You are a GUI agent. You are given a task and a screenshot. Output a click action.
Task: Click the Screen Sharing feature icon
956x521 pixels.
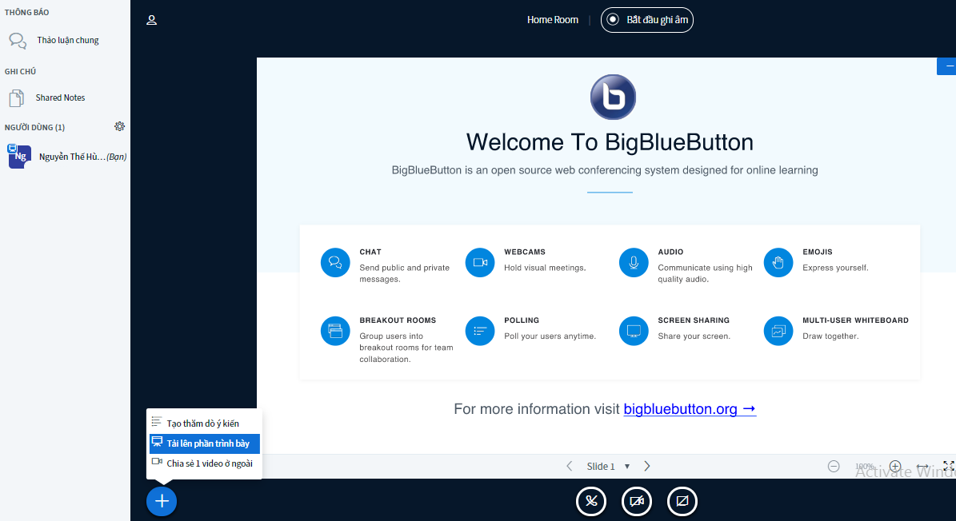[634, 331]
